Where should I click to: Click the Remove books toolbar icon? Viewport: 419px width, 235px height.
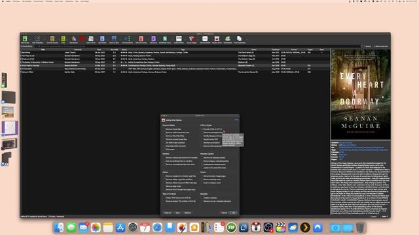(141, 40)
